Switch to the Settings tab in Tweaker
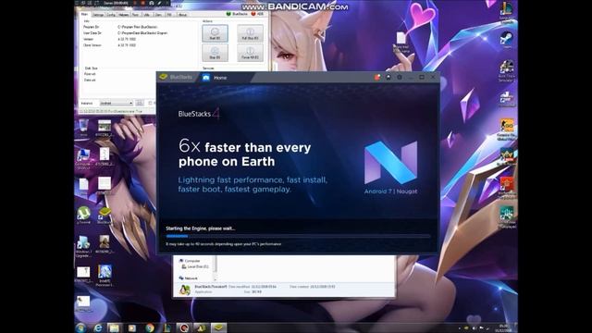The image size is (592, 333). point(98,15)
